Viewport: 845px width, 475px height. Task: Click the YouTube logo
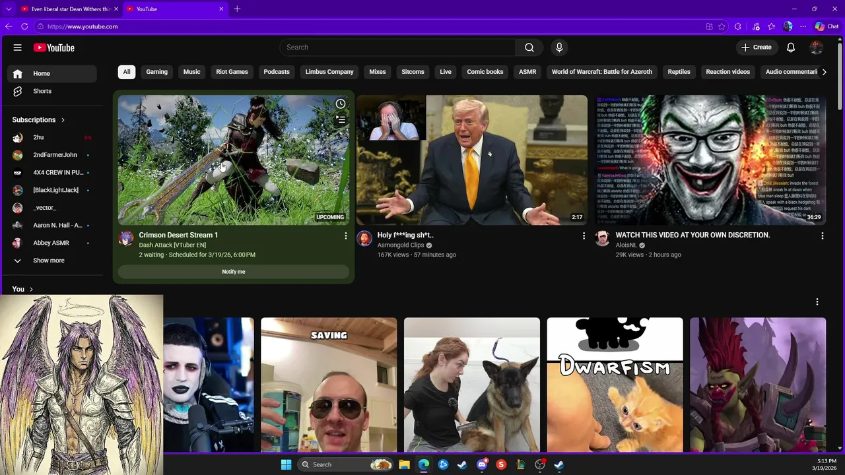(x=54, y=47)
